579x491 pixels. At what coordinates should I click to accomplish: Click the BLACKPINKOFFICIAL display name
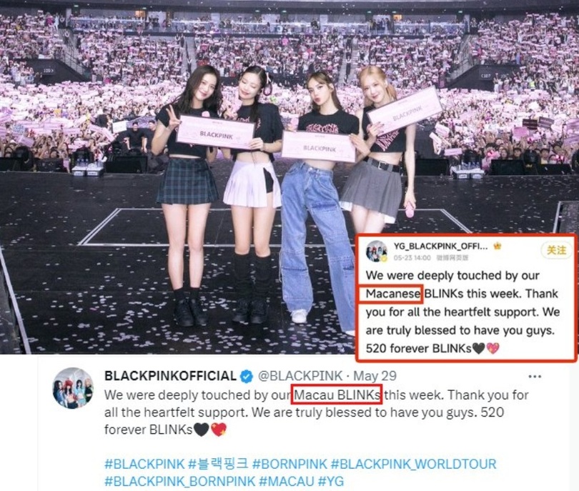[170, 376]
